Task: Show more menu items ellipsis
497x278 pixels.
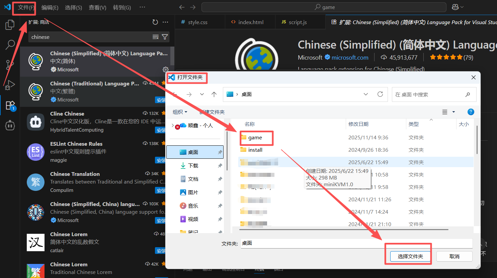Action: coord(142,7)
